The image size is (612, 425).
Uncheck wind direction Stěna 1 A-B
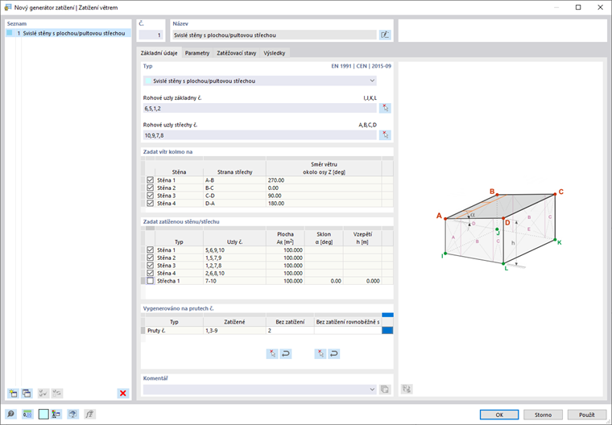(x=151, y=180)
